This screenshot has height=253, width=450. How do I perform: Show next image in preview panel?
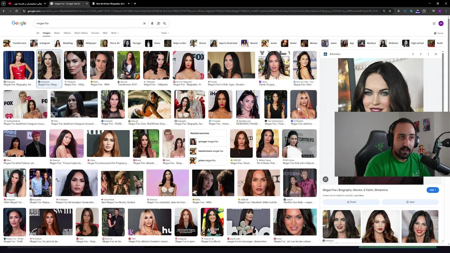tap(420, 54)
